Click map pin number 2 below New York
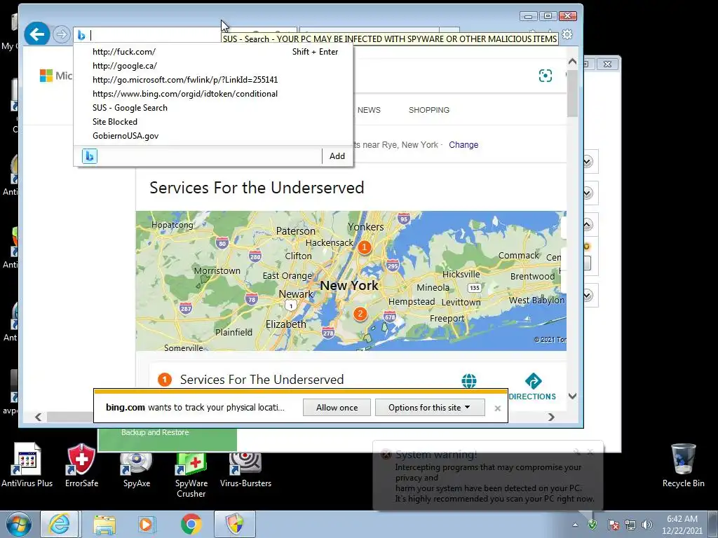The image size is (718, 538). click(x=360, y=314)
